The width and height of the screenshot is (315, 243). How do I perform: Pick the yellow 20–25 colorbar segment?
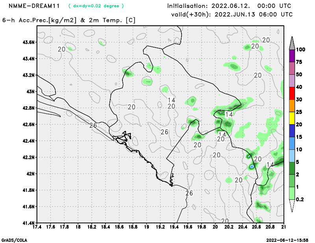(292, 118)
